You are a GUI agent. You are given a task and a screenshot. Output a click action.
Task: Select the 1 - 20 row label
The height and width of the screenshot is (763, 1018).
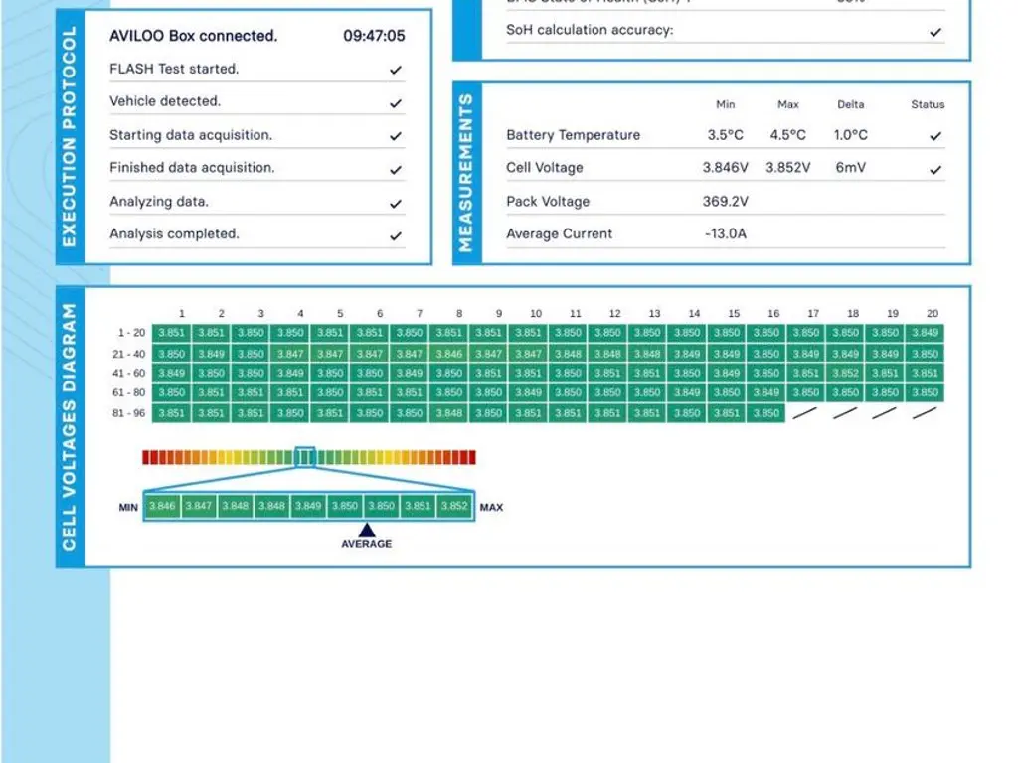click(x=129, y=333)
